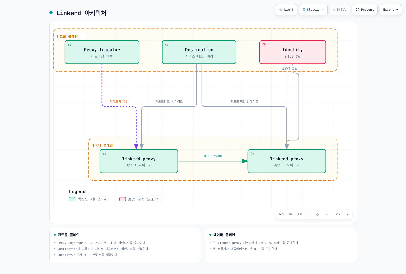Click the '인증서 발급' edge label
This screenshot has width=406, height=274.
290,68
